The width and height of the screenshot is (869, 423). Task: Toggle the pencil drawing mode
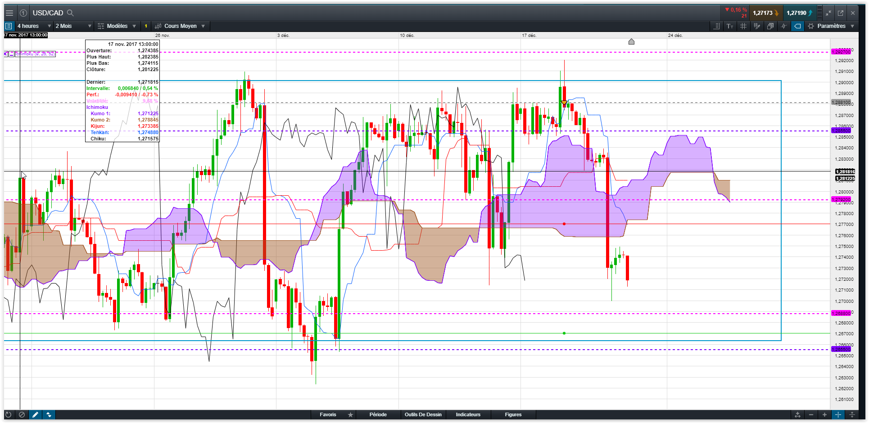pyautogui.click(x=35, y=414)
